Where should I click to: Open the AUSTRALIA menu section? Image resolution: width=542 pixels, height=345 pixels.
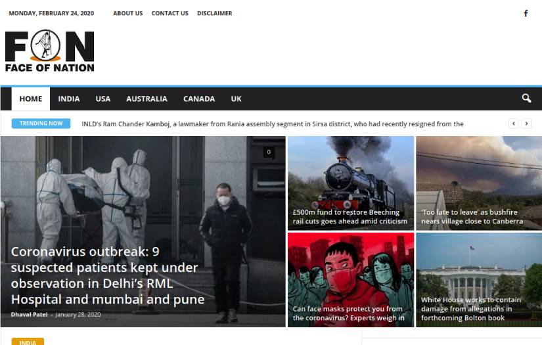(147, 99)
